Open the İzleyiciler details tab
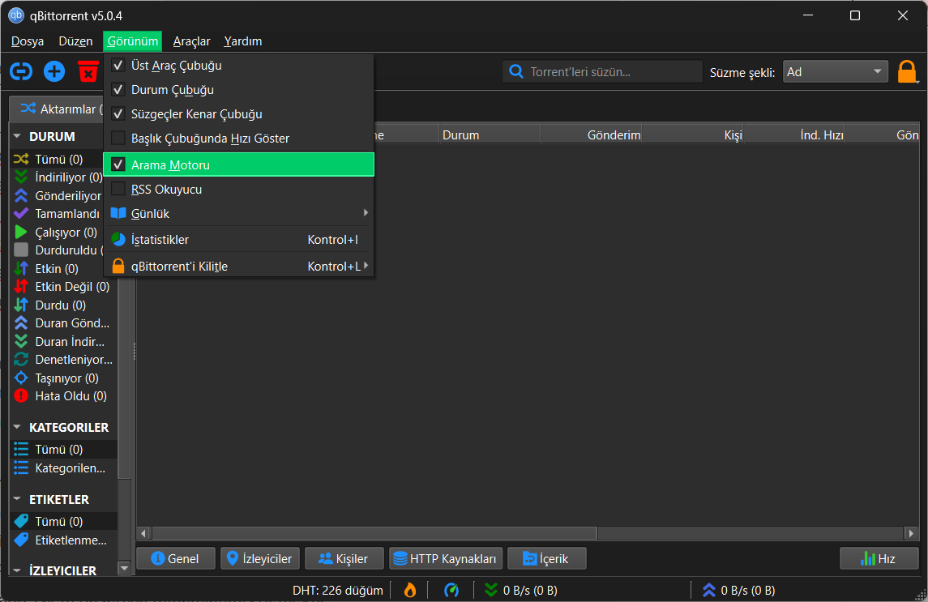Image resolution: width=928 pixels, height=602 pixels. point(260,559)
